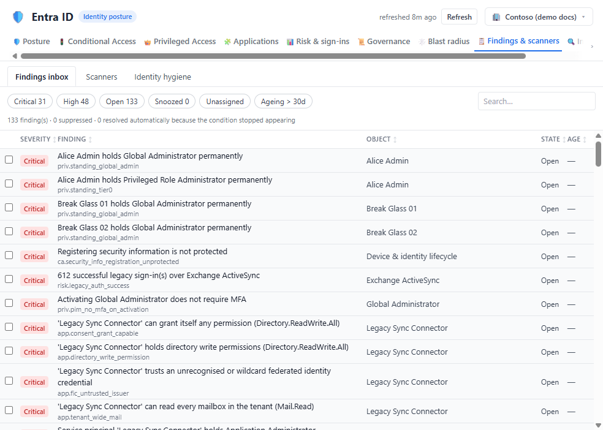Open the Mail.Read every mailbox finding
The image size is (603, 430).
(x=186, y=407)
